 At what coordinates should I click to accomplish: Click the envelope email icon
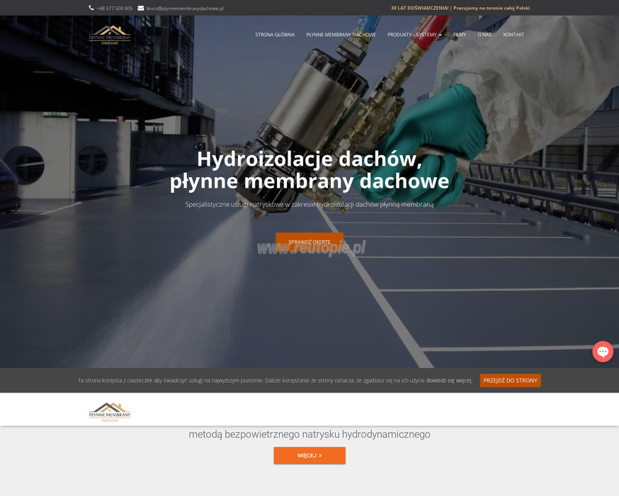[x=140, y=8]
